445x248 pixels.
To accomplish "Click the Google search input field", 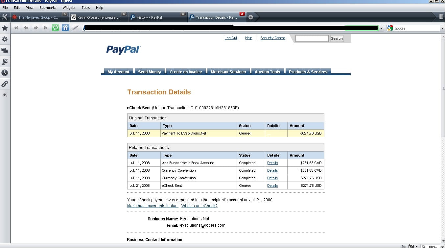I will pyautogui.click(x=416, y=28).
